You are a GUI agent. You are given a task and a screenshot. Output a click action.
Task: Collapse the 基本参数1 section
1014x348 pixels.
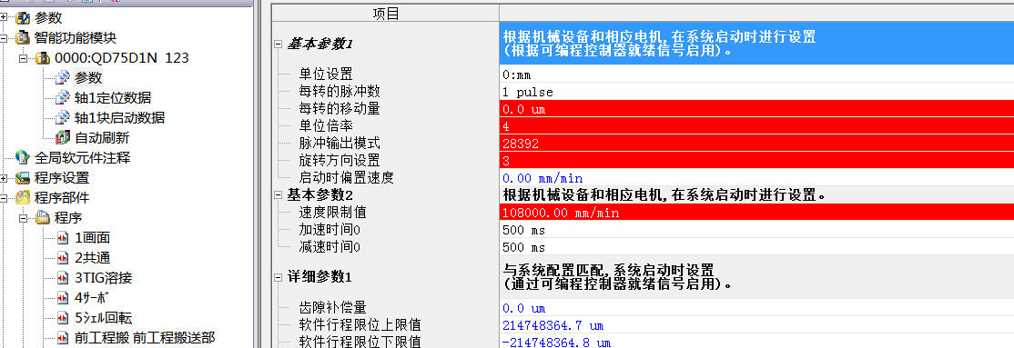click(278, 44)
